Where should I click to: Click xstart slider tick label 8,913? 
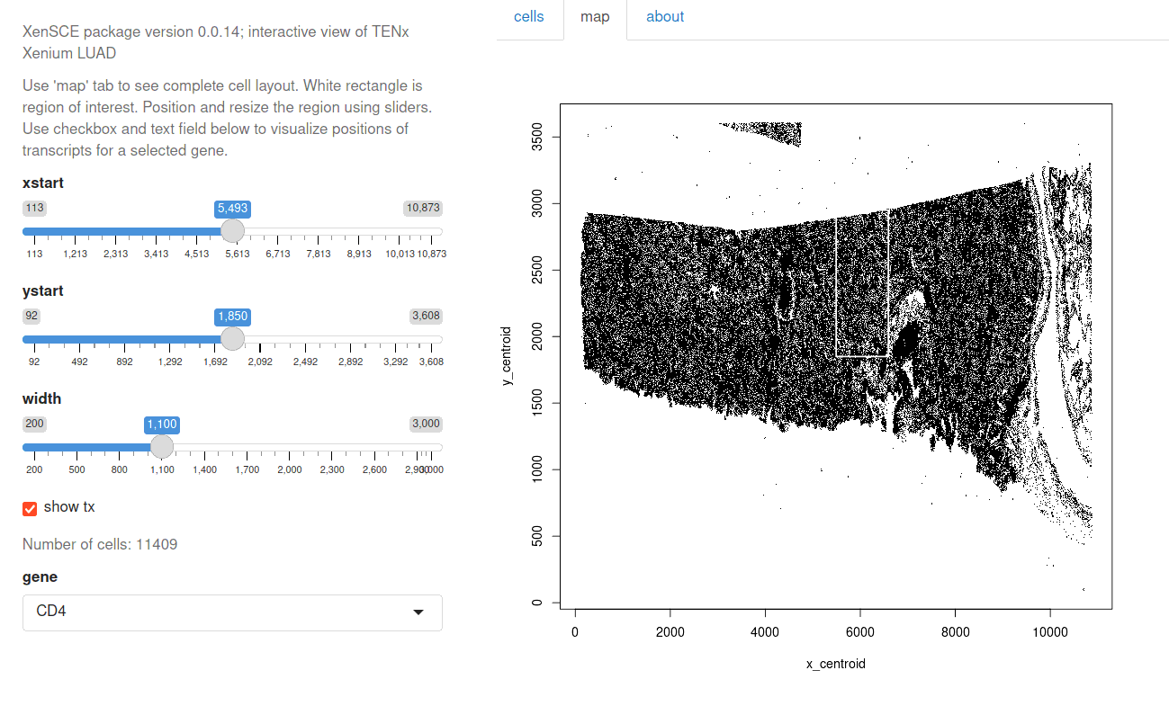point(358,254)
